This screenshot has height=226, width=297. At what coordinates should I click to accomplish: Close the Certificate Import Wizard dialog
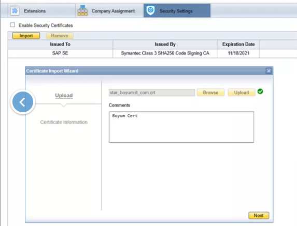[268, 71]
